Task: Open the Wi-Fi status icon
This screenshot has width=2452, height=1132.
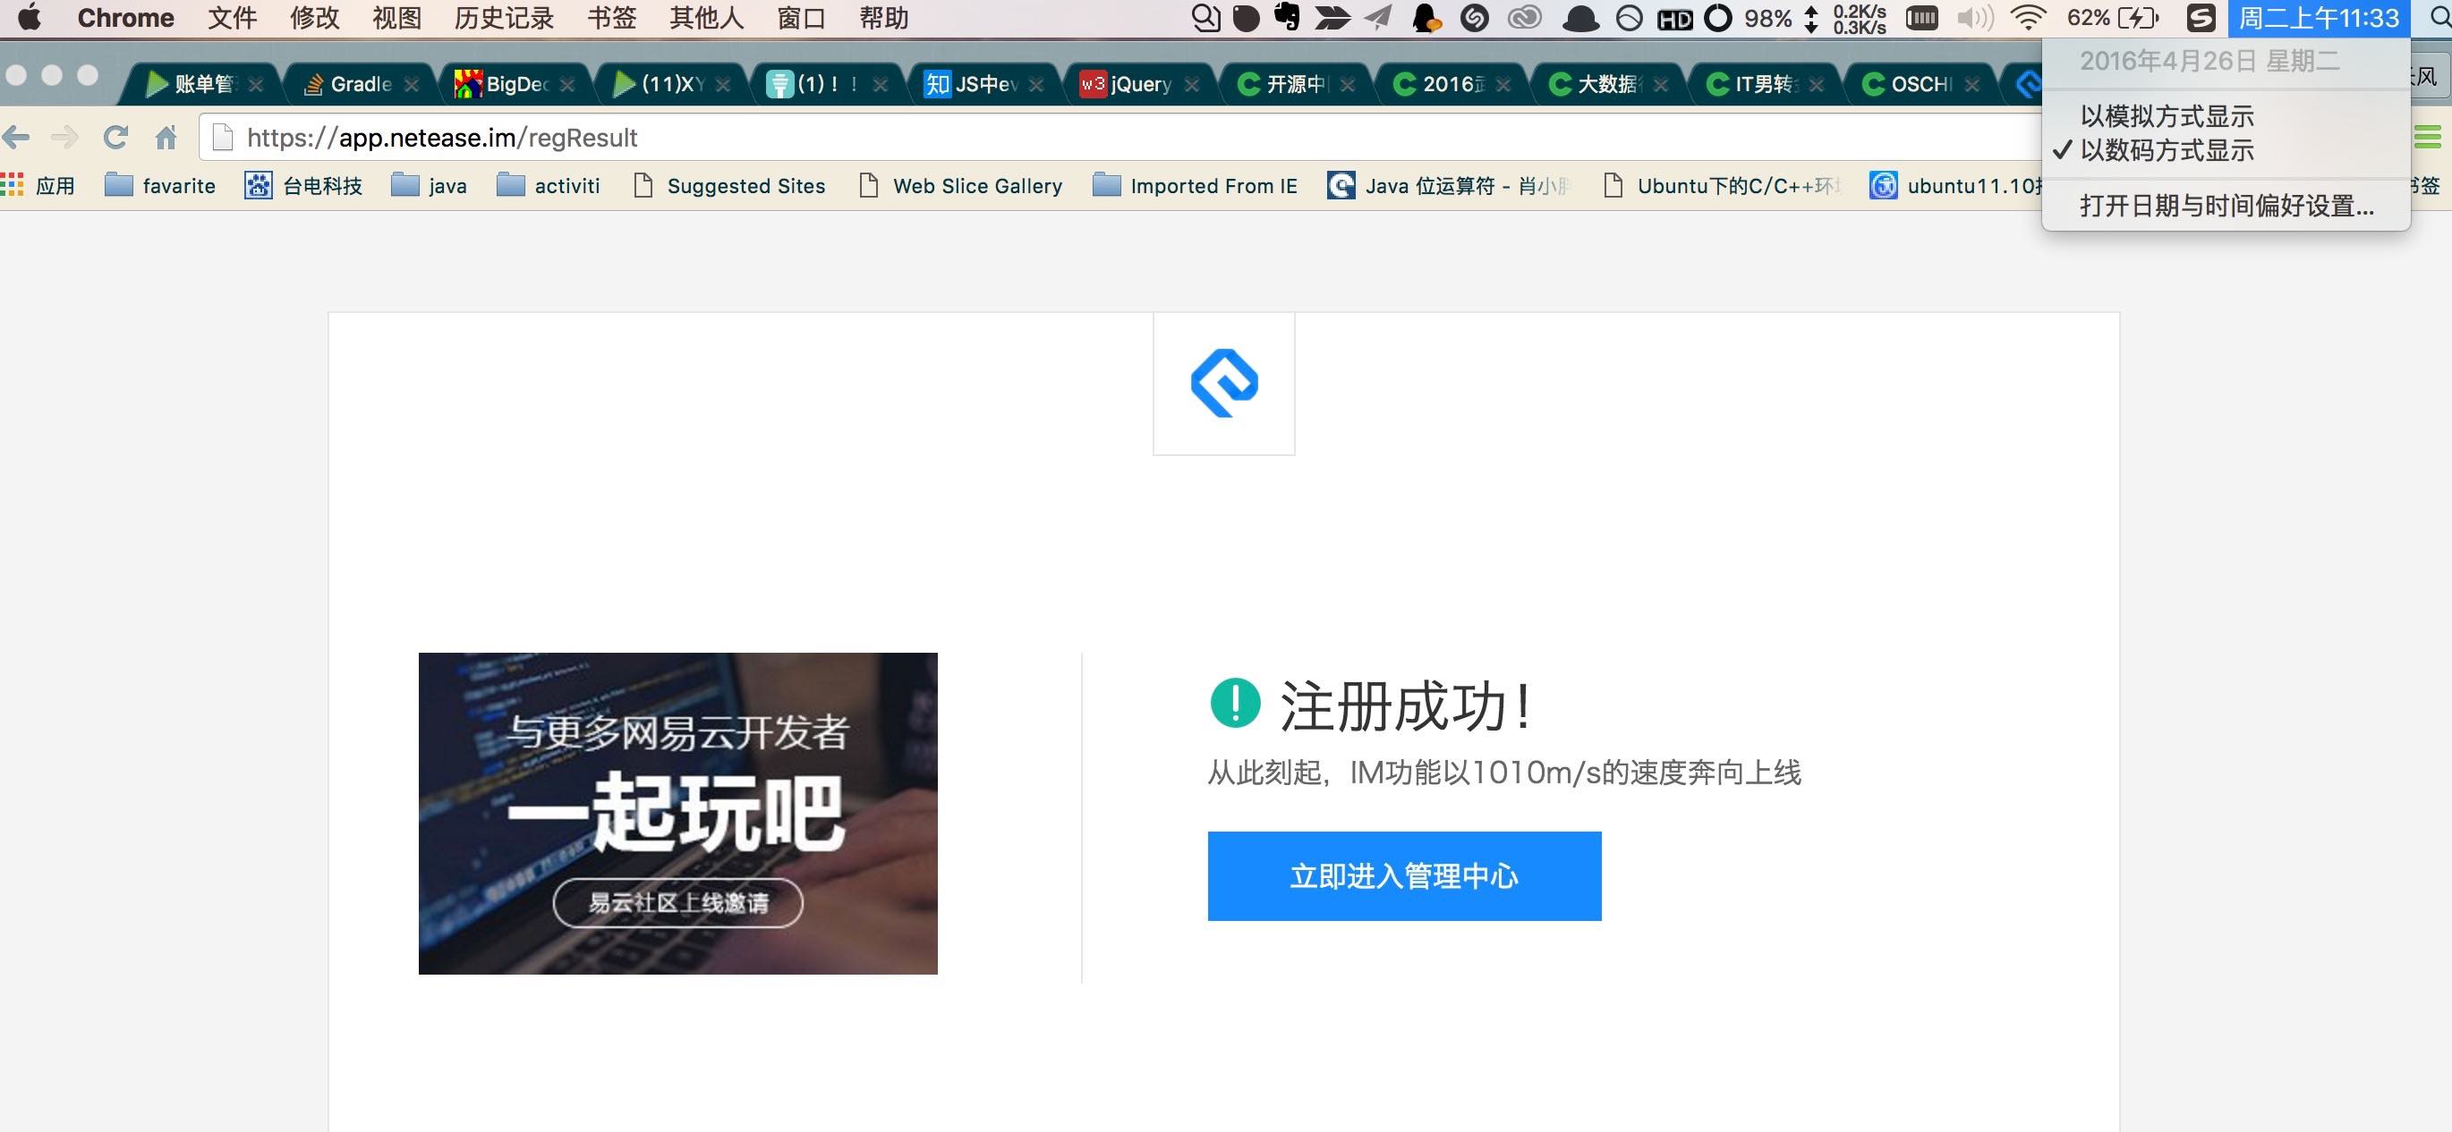Action: [x=2029, y=18]
